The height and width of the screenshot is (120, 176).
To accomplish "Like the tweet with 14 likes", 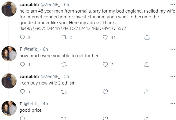I will coord(105,37).
